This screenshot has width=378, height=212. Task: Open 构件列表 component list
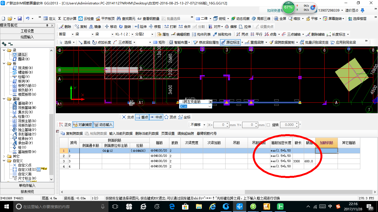[x=201, y=34]
